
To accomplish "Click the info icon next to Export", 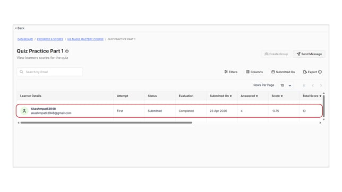I will 320,72.
